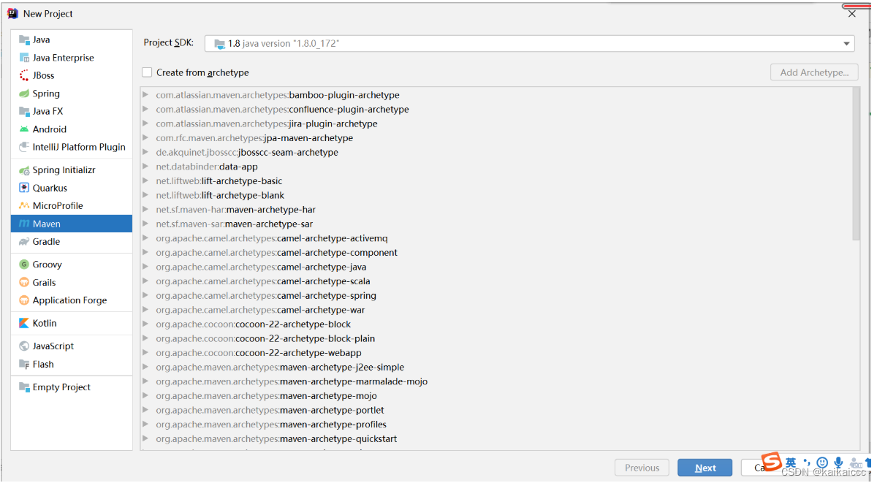Select the Groovy green icon
The height and width of the screenshot is (483, 877).
tap(25, 265)
